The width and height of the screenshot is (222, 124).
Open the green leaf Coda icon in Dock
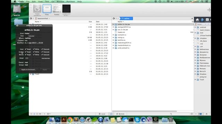(x=94, y=120)
